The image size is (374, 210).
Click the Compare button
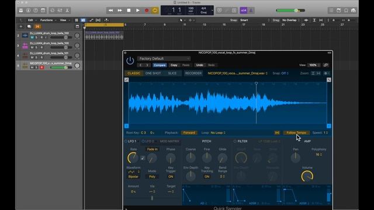[160, 65]
